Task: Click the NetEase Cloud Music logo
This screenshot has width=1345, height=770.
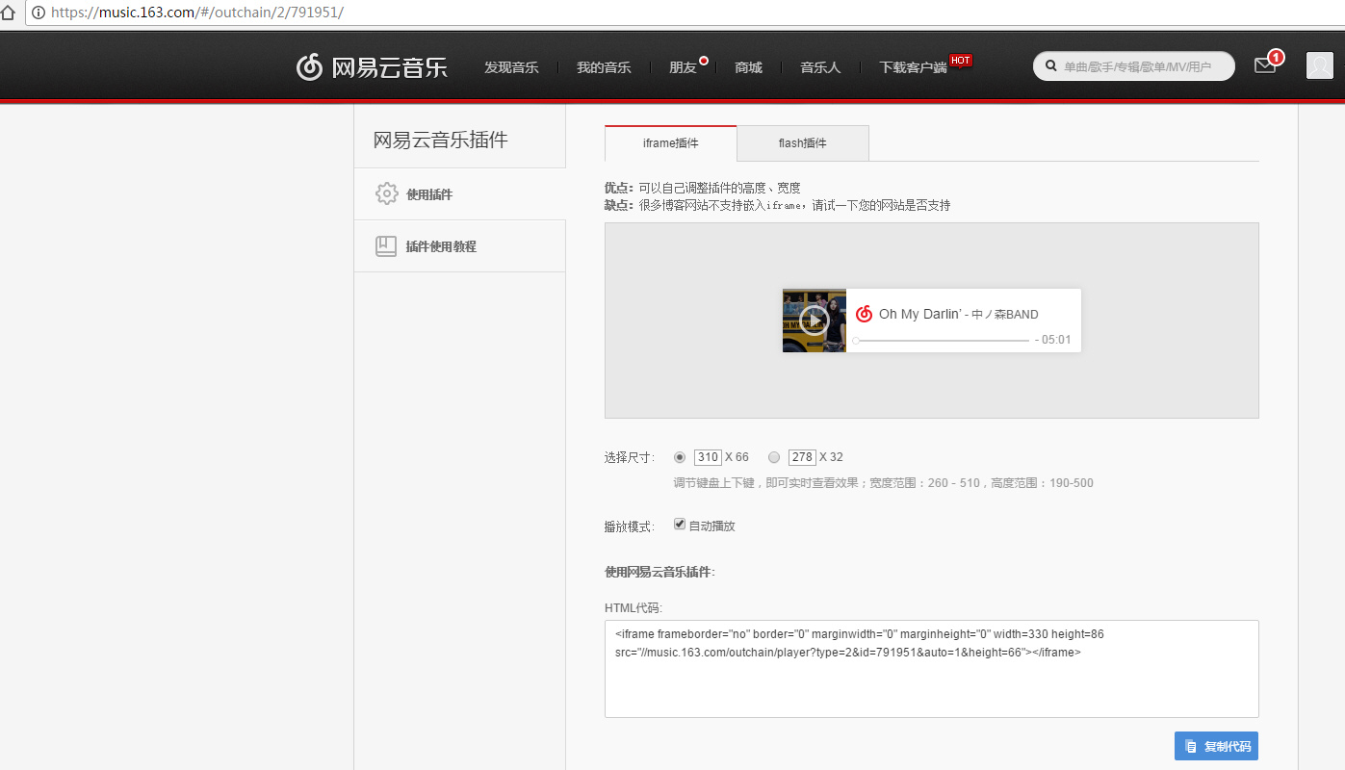Action: tap(372, 67)
